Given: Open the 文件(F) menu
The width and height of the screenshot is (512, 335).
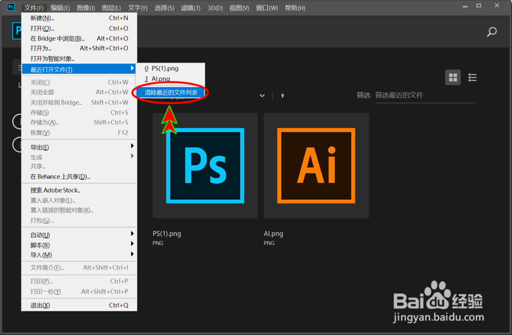Looking at the screenshot, I should [x=34, y=8].
